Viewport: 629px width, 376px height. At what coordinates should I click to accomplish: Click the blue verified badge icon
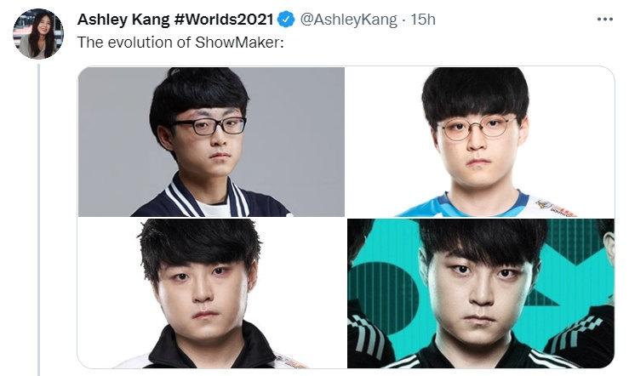point(286,20)
